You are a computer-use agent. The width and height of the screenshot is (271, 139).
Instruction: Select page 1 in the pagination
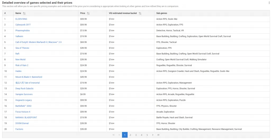(x=125, y=135)
